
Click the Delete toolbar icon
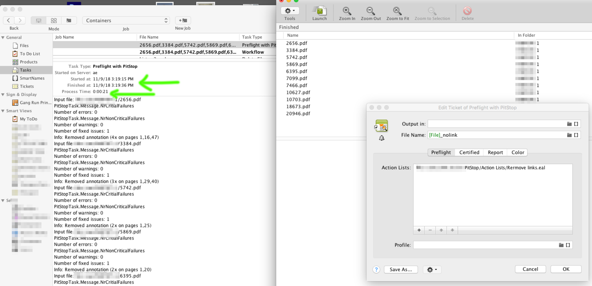click(468, 13)
